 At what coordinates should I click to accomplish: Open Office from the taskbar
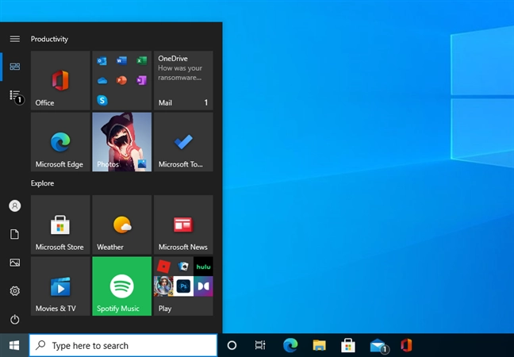click(406, 345)
